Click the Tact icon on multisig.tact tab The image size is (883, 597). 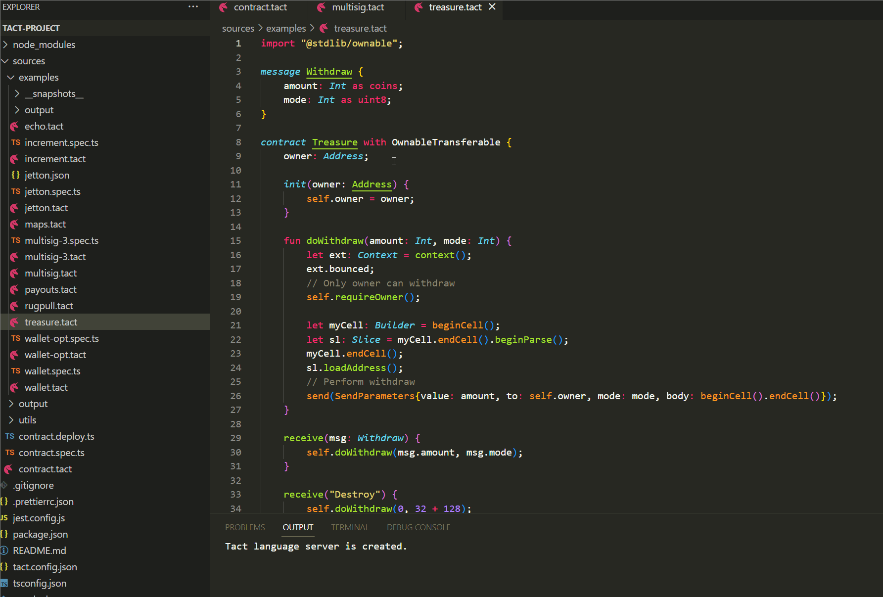click(322, 7)
